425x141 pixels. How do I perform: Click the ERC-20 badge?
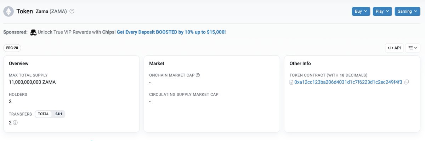point(12,48)
